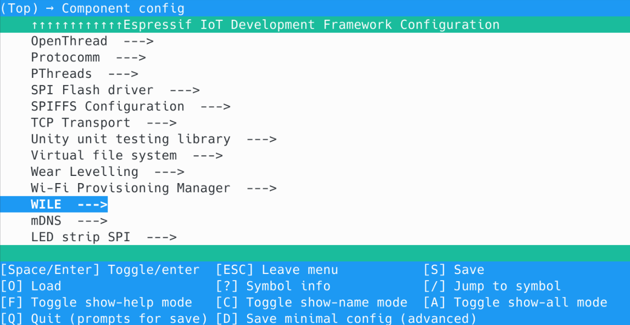Screen dimensions: 630x325
Task: Expand the Virtual file system arrow
Action: [x=207, y=156]
